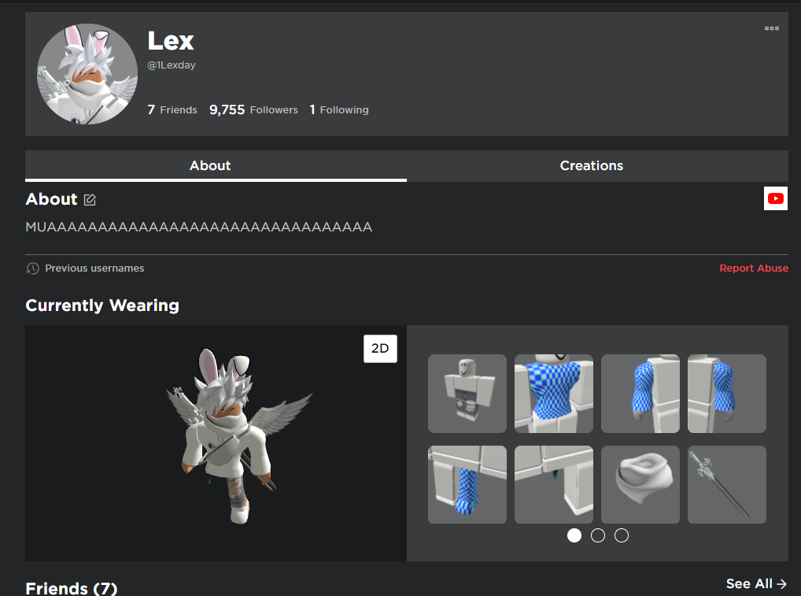Select the first wearing page dot

click(x=574, y=535)
